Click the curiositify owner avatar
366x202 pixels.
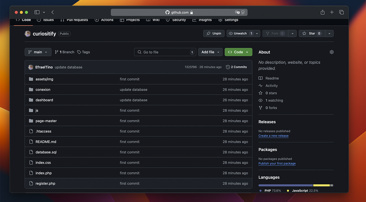click(28, 34)
